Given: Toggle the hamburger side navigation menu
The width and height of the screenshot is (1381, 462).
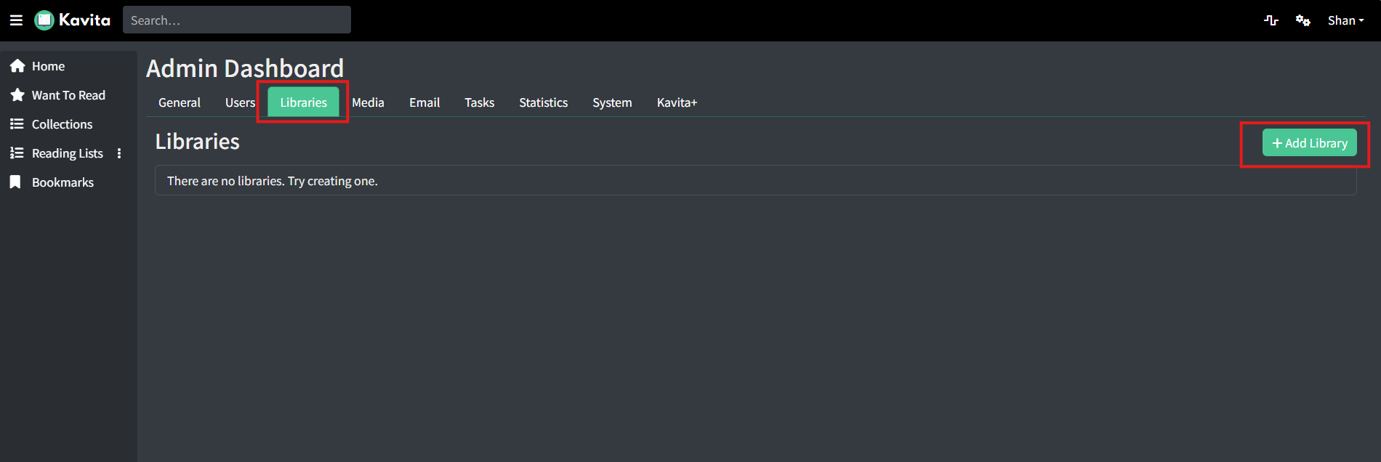Looking at the screenshot, I should point(16,20).
